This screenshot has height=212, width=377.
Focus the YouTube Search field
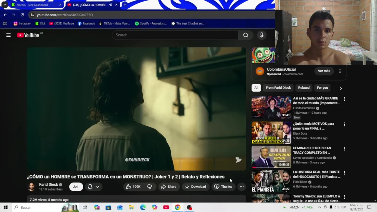[175, 35]
